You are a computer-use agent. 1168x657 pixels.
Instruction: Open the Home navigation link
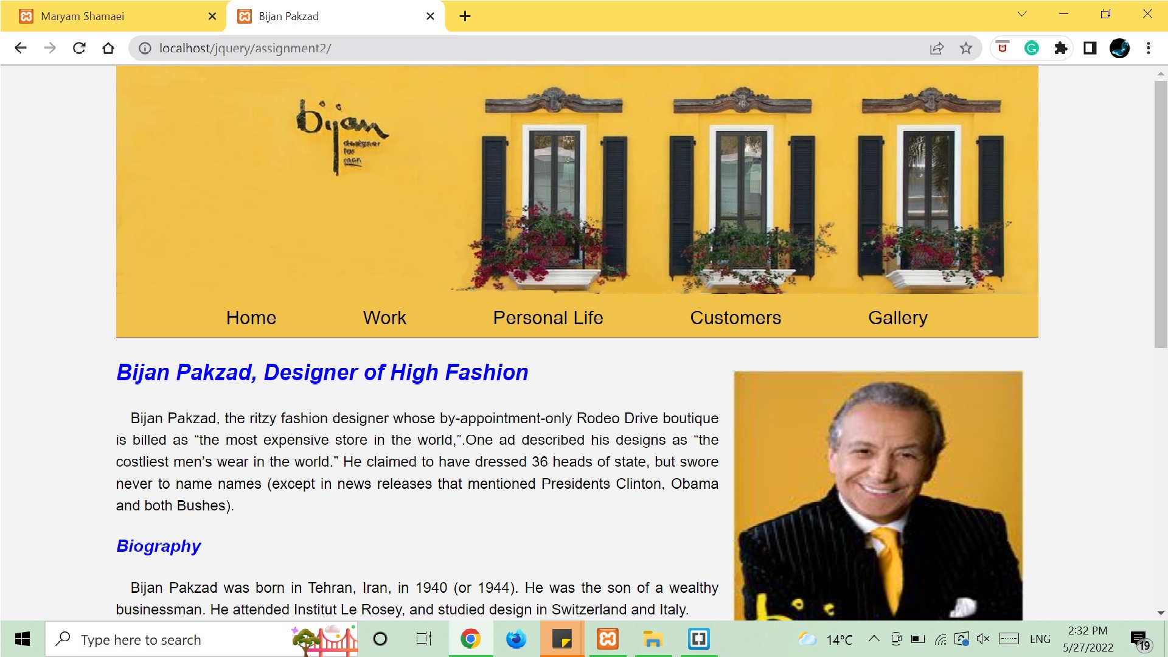coord(251,318)
